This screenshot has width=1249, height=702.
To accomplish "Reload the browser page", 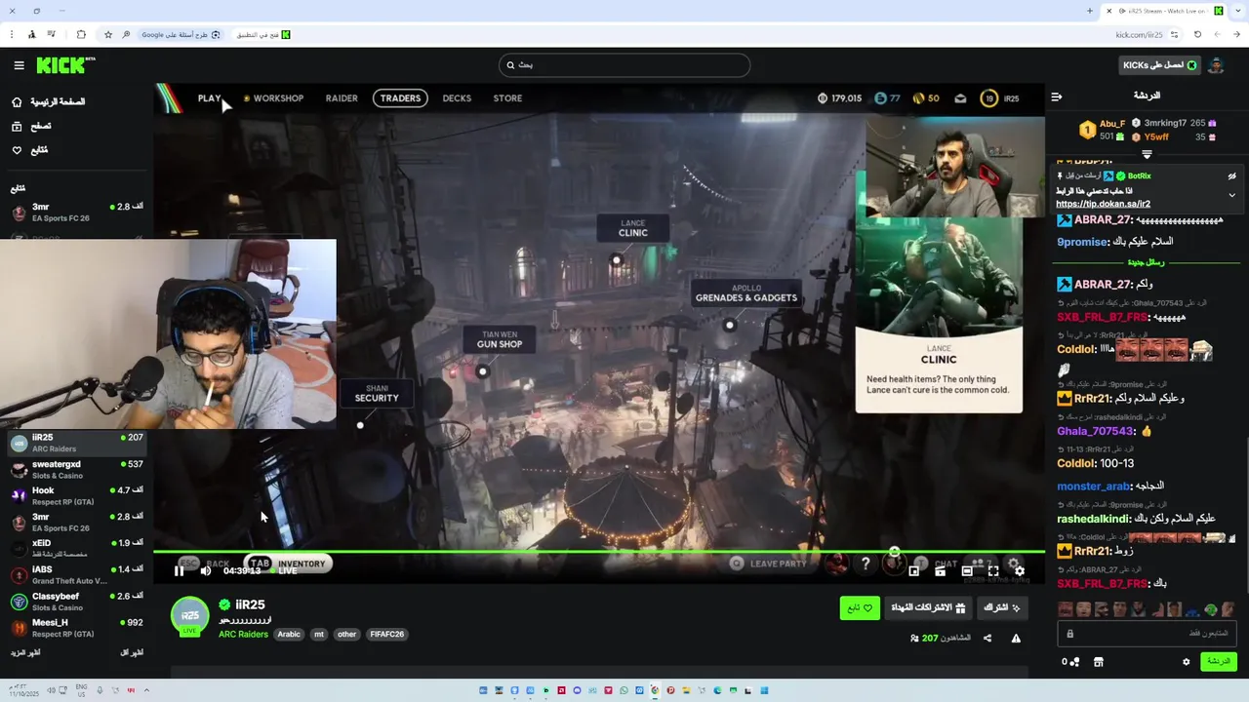I will click(1197, 34).
